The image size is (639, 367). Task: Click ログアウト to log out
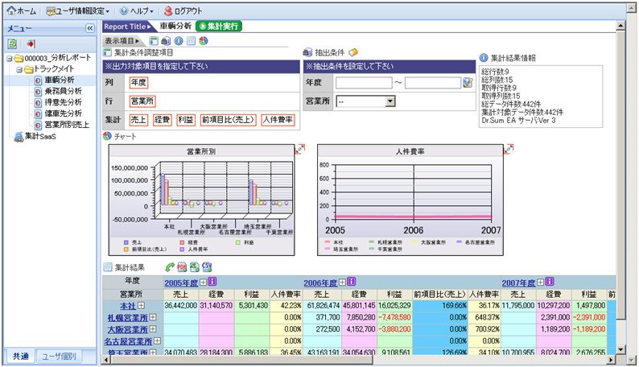183,11
